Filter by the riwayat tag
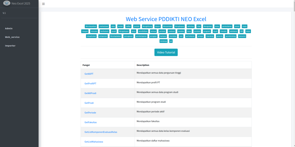Viewport: 295px width, 147px height. point(85,31)
